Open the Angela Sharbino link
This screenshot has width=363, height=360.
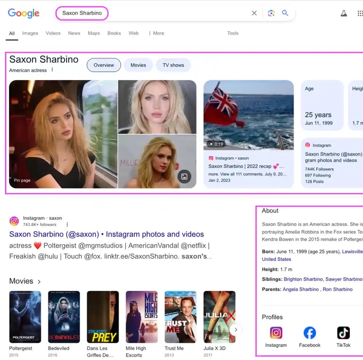tap(301, 289)
